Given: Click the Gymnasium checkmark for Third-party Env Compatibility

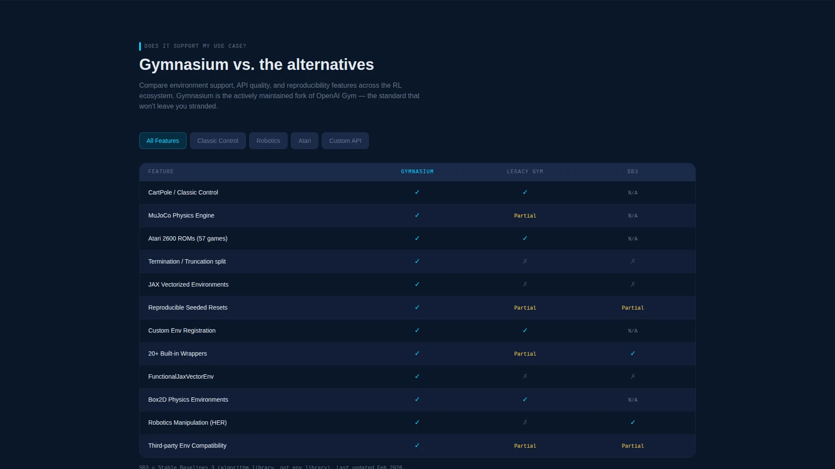Looking at the screenshot, I should pos(417,446).
